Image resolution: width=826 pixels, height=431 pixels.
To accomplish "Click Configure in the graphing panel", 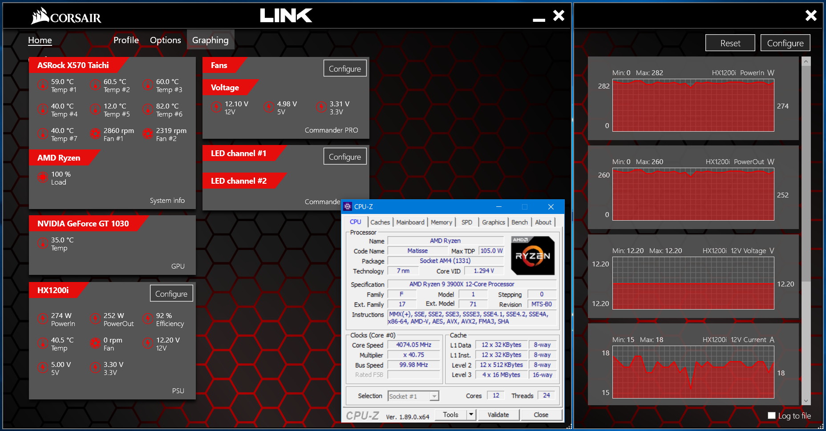I will [x=786, y=43].
